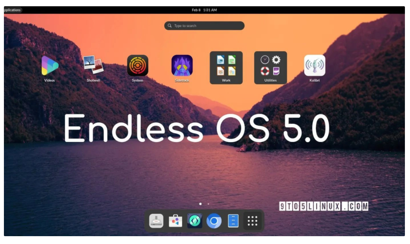Open the installer disk icon in dock
The image size is (410, 244).
(x=156, y=221)
